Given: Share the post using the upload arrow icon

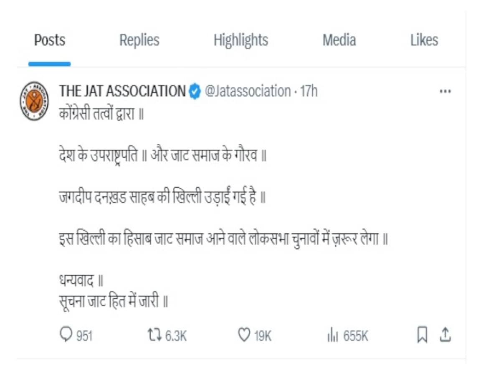Looking at the screenshot, I should pyautogui.click(x=445, y=335).
